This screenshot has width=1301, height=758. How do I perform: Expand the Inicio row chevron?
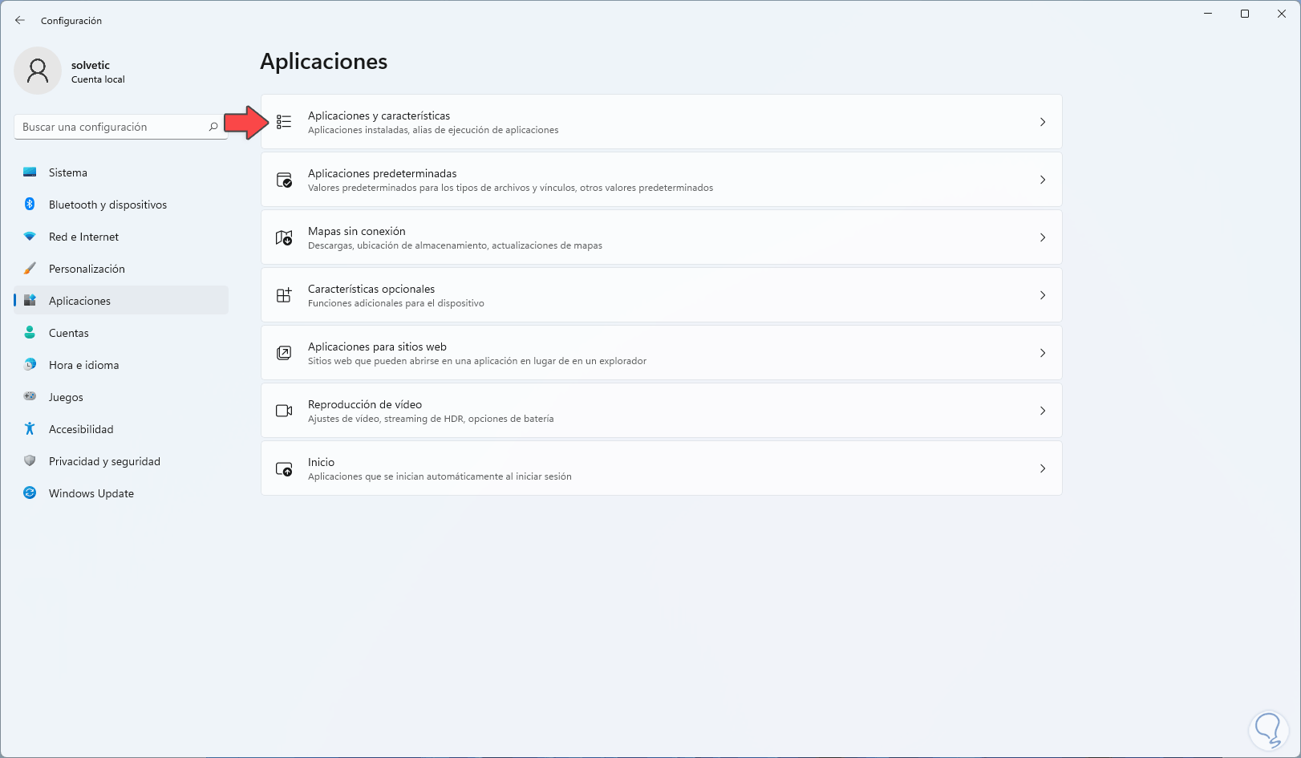pos(1043,468)
